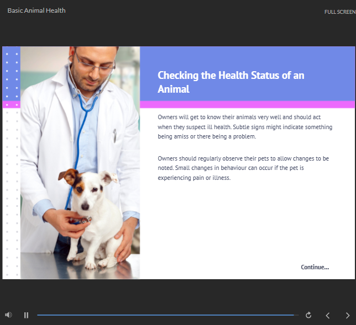Click the empty white area above Continue
The width and height of the screenshot is (356, 325).
pyautogui.click(x=247, y=226)
